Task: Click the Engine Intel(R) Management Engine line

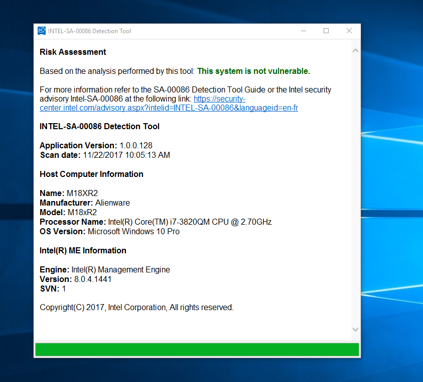Action: pyautogui.click(x=105, y=269)
